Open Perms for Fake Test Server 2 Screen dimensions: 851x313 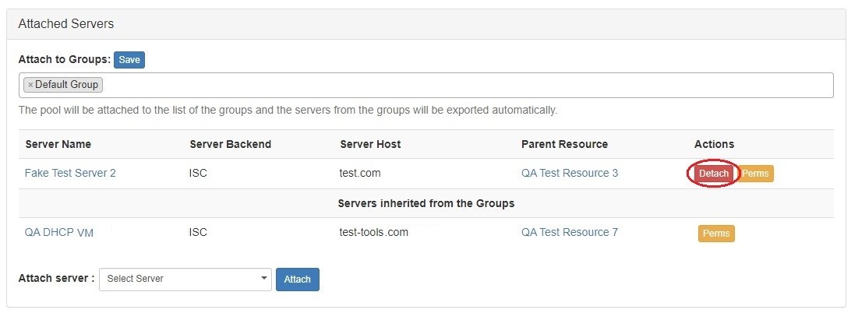point(754,174)
